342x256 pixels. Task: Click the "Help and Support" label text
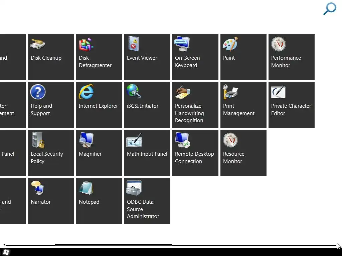coord(41,109)
